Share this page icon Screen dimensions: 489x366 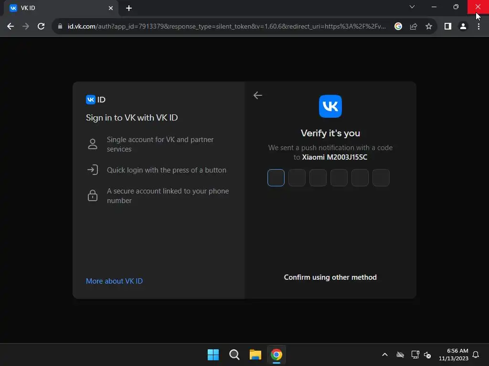coord(414,27)
